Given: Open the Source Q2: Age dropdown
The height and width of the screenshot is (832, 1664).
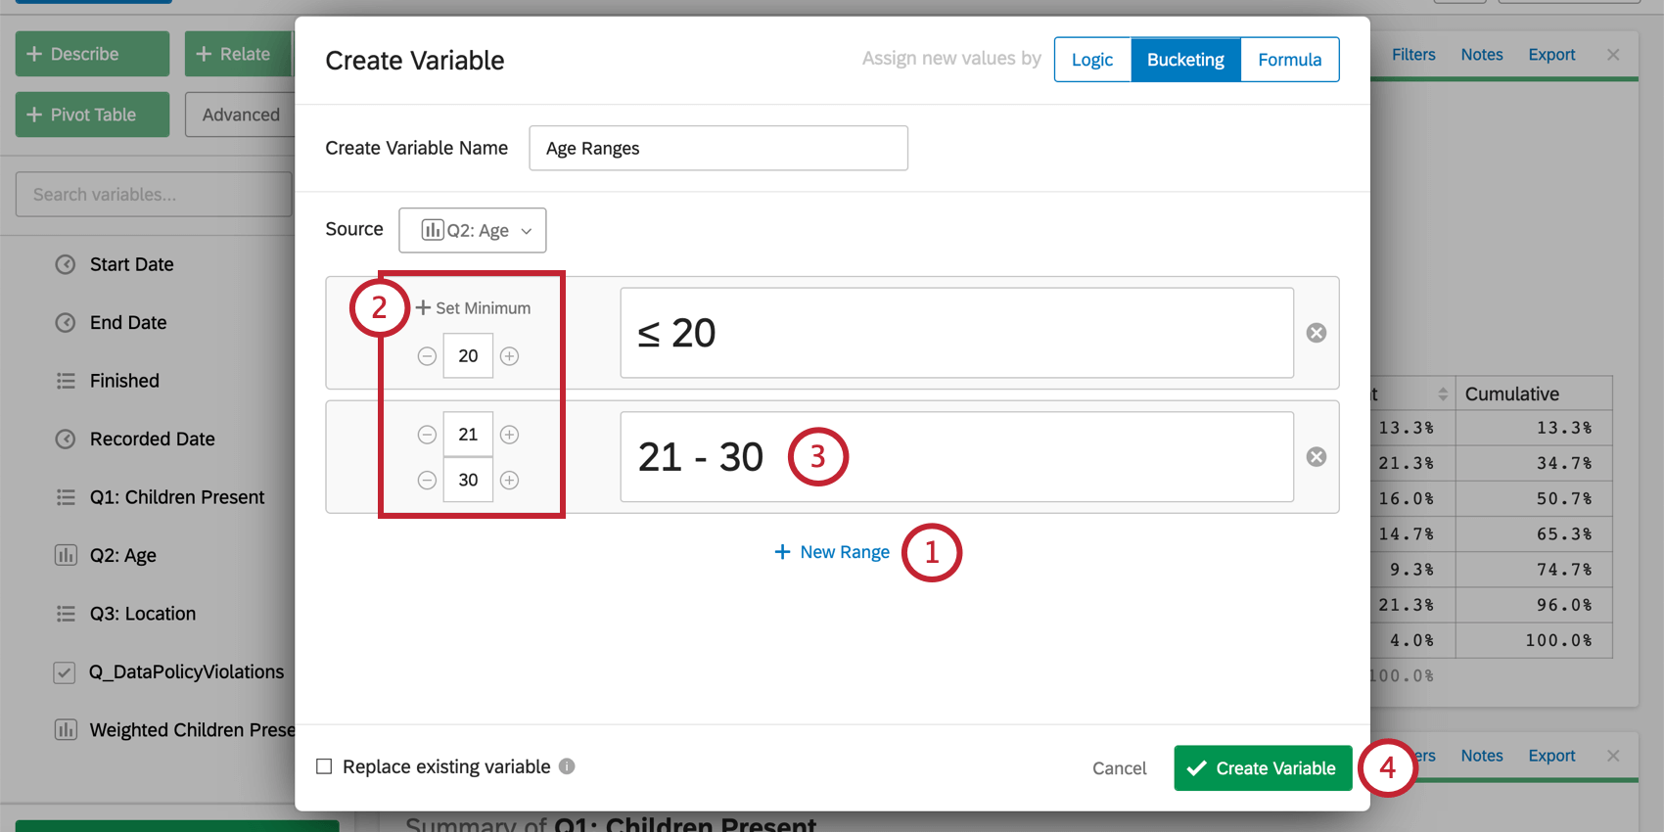Looking at the screenshot, I should point(473,230).
